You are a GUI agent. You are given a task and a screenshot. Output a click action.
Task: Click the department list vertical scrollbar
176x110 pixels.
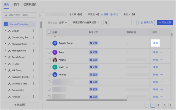(x=41, y=25)
